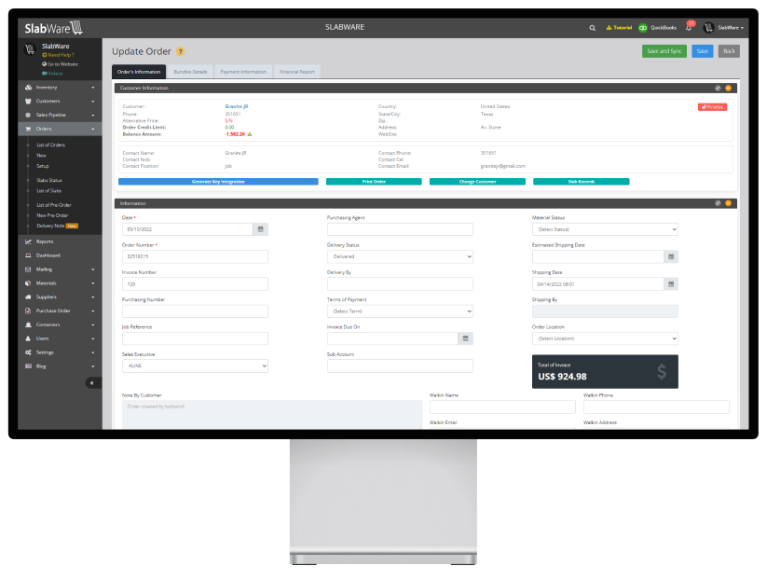Viewport: 767px width, 579px height.
Task: Open the Material Status dropdown
Action: point(605,229)
